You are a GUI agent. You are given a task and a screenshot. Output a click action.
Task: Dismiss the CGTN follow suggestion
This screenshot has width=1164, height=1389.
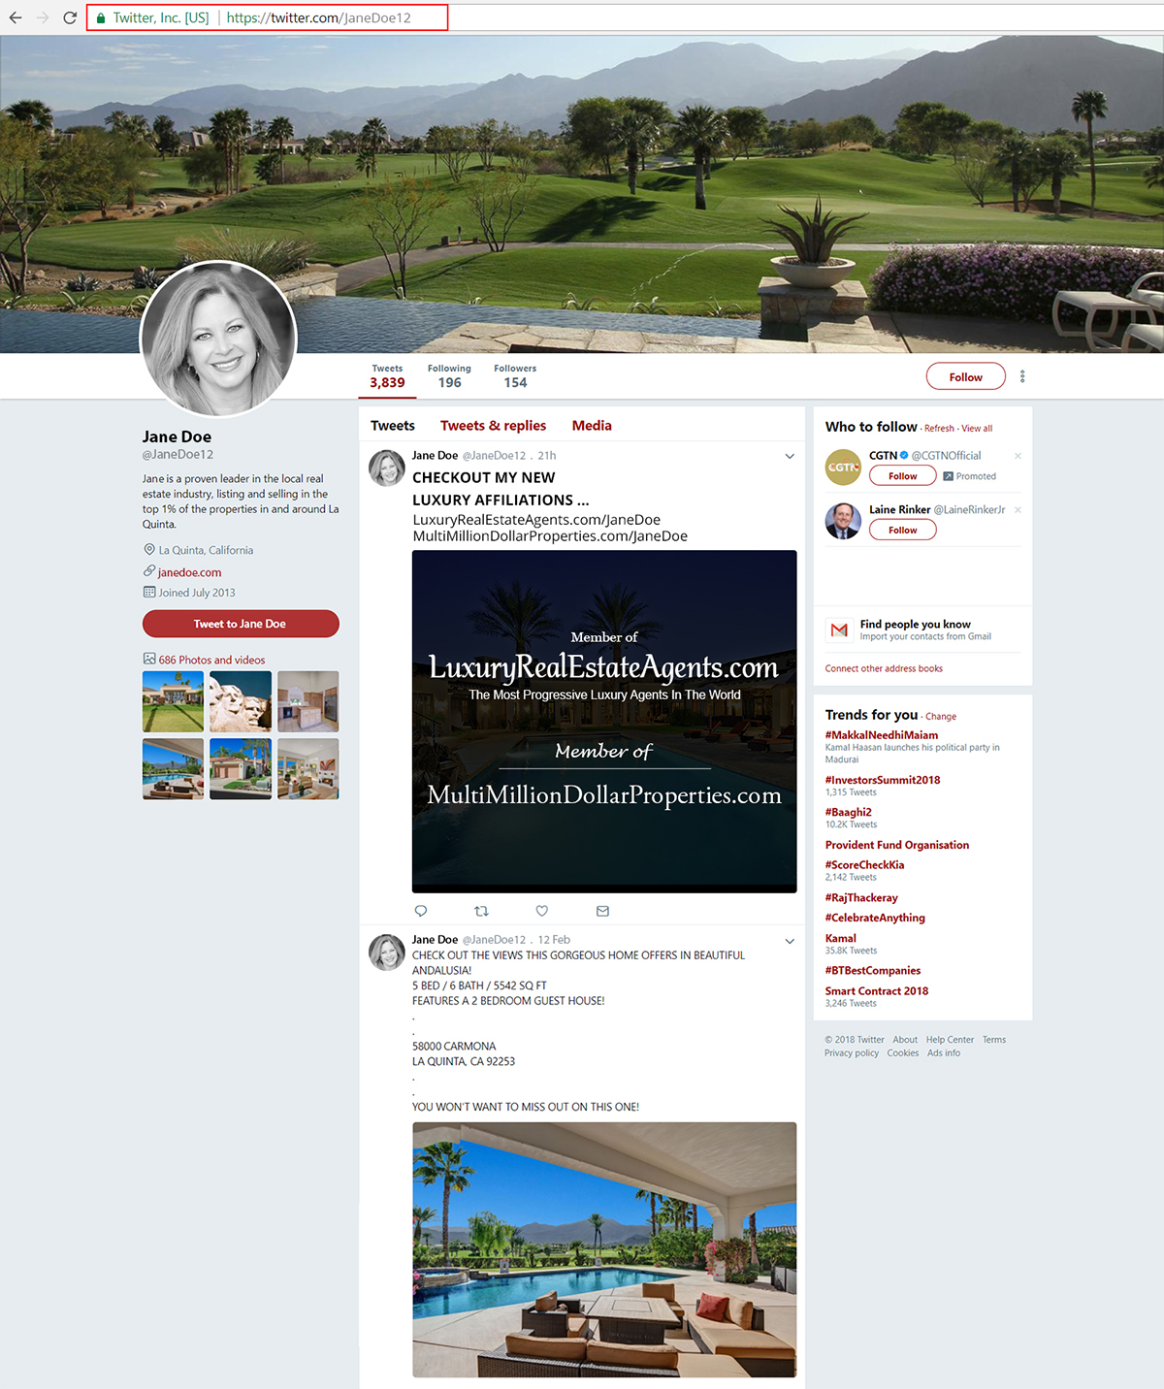[1018, 456]
